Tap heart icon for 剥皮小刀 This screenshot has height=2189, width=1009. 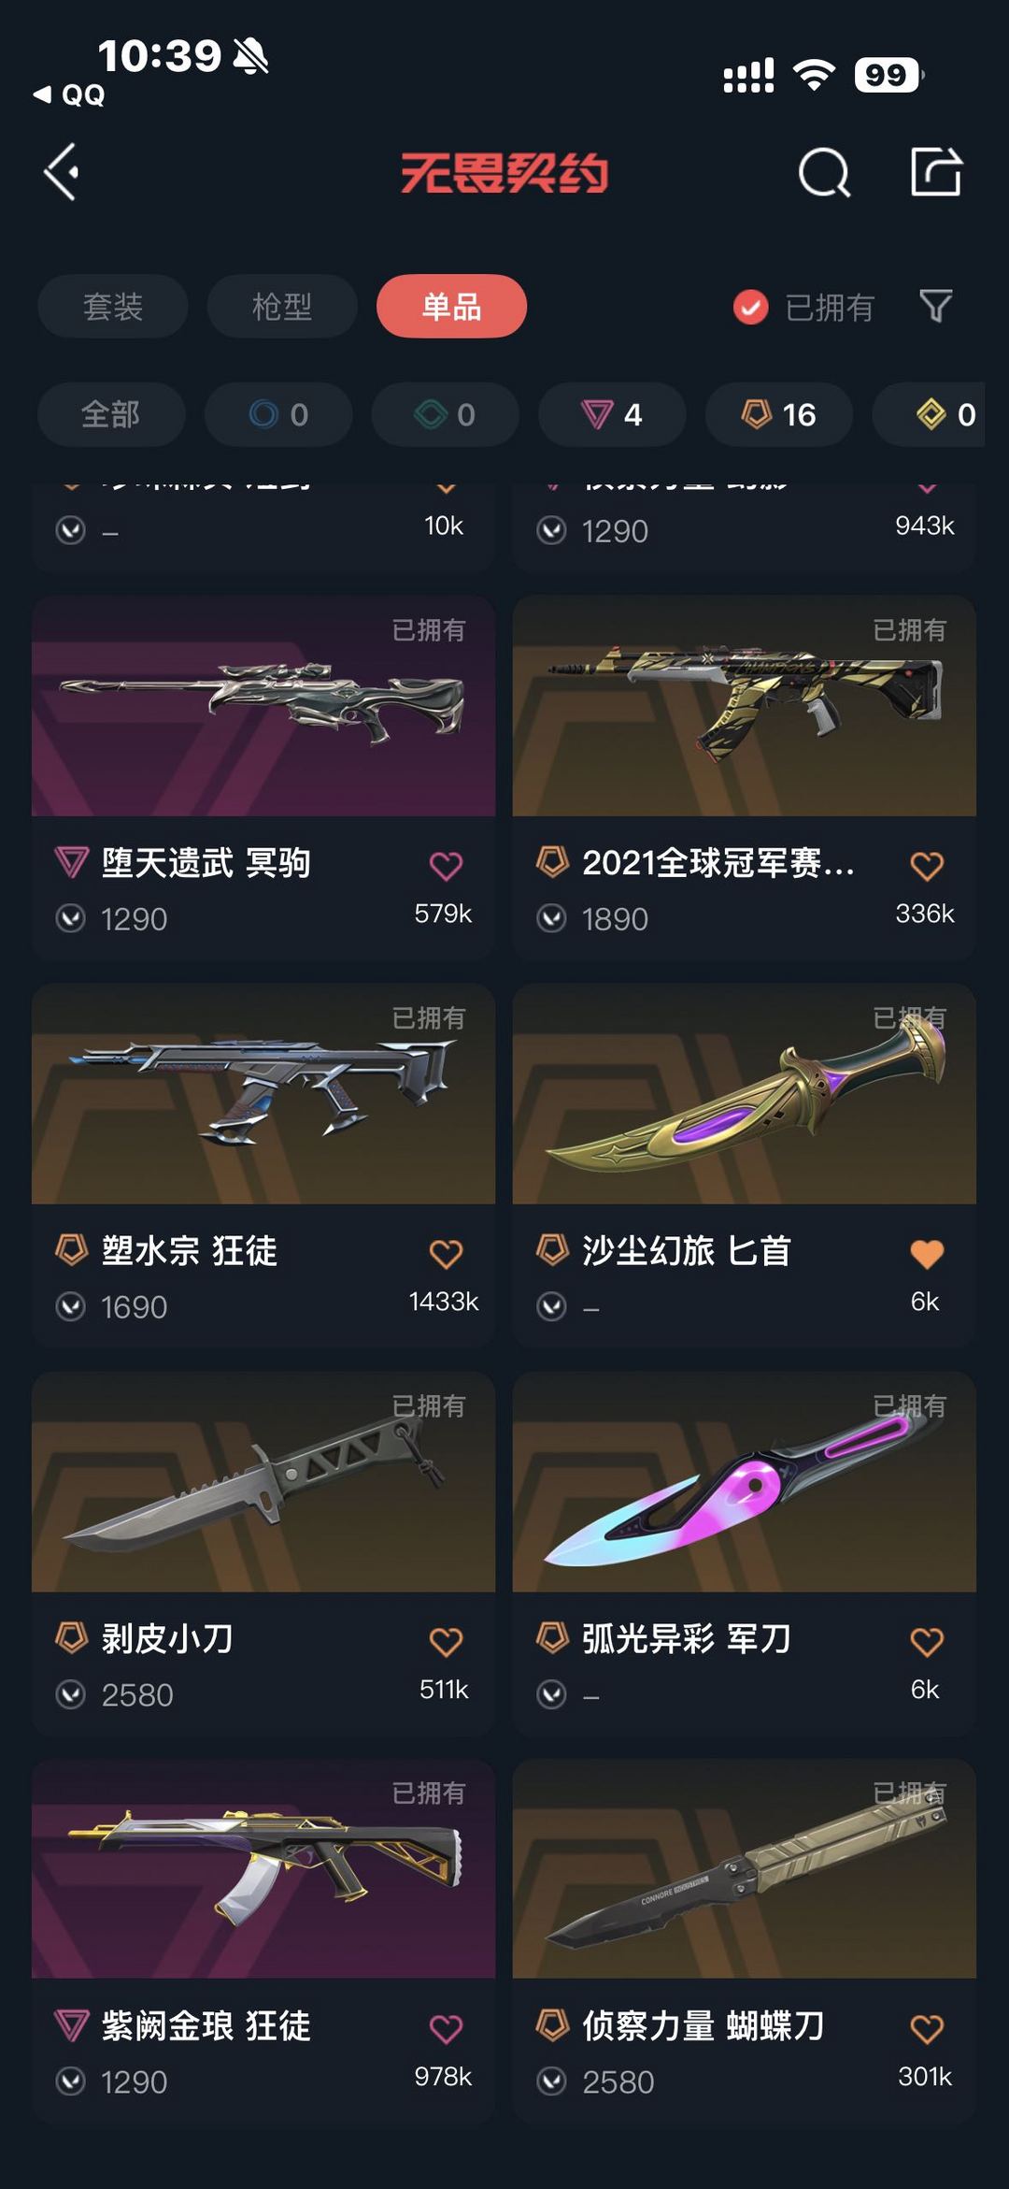click(x=446, y=1642)
